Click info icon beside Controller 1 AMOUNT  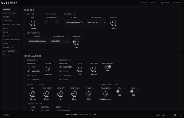119,17
